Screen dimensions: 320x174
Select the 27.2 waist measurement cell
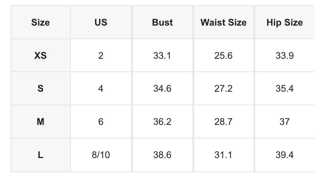224,89
